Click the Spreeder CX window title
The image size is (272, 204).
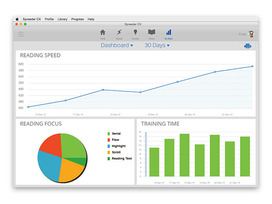click(133, 24)
